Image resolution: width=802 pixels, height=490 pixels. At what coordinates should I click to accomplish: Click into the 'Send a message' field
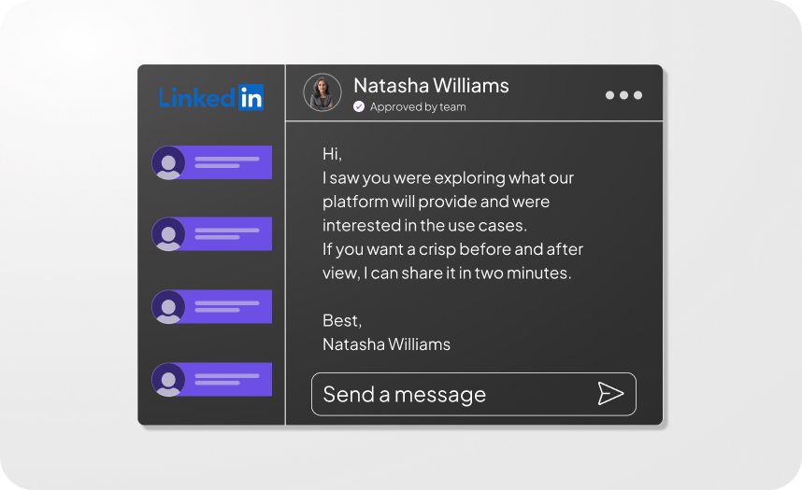point(449,394)
